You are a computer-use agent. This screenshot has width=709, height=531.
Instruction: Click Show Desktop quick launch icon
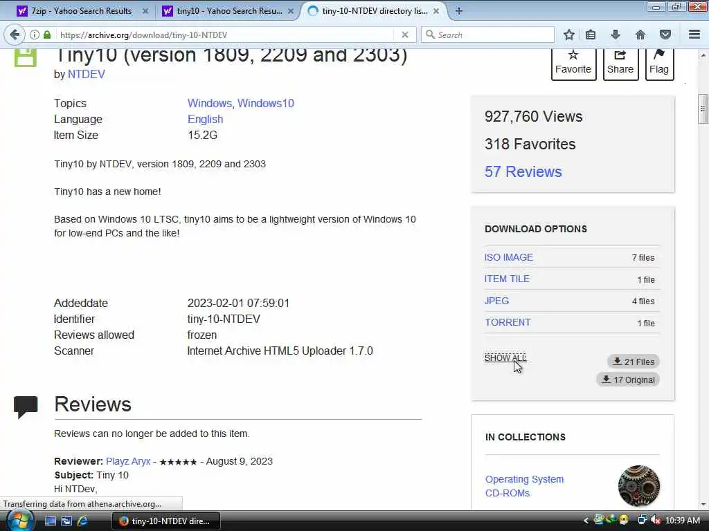click(50, 521)
